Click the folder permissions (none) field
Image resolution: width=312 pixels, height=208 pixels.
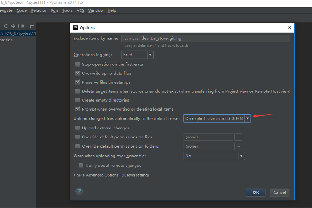coord(208,146)
